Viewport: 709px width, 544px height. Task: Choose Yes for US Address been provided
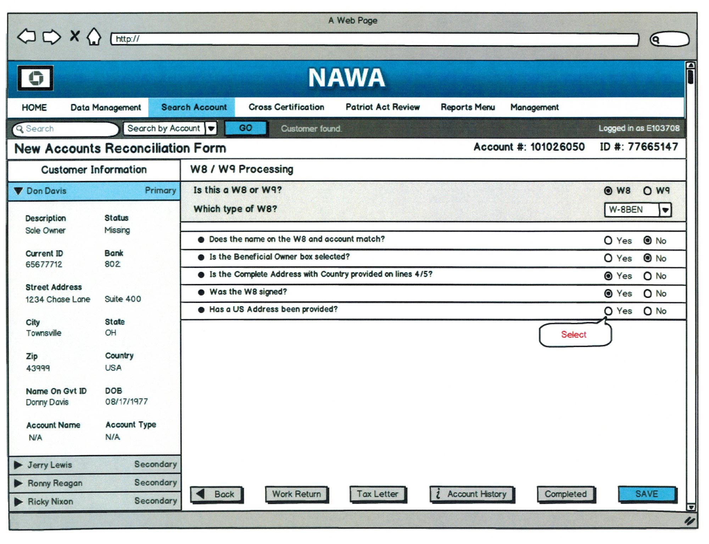click(608, 311)
